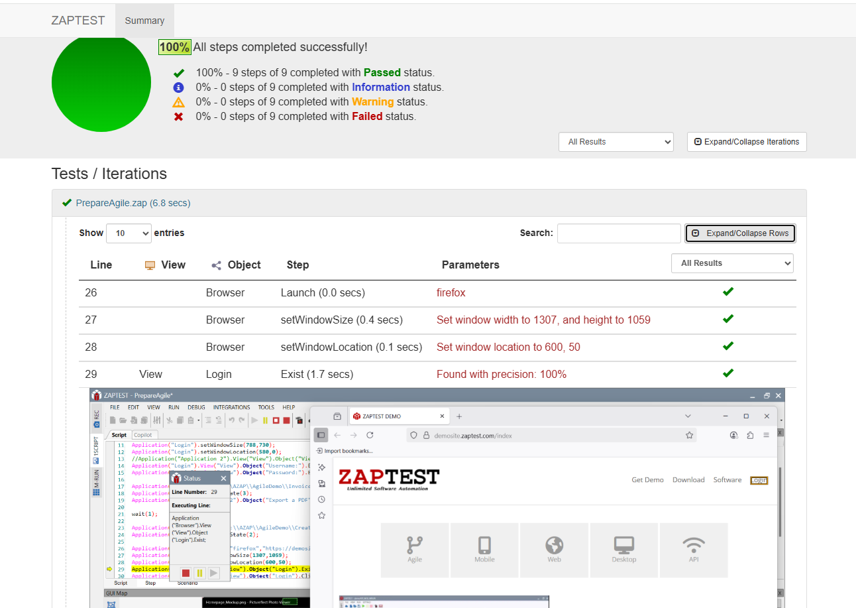Collapse the PrepareAgile.zap iteration link
This screenshot has width=856, height=608.
pos(133,203)
